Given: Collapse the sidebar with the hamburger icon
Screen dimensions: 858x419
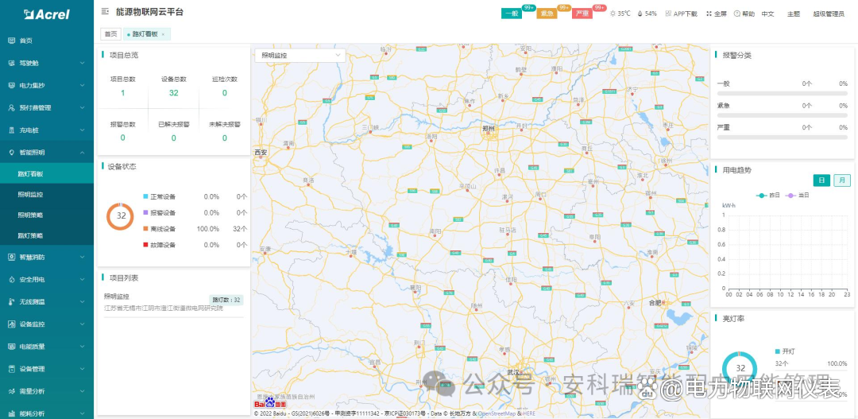Looking at the screenshot, I should [x=106, y=13].
